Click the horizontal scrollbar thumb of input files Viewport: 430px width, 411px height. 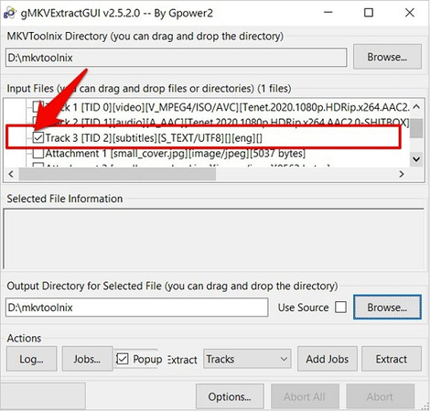[117, 174]
